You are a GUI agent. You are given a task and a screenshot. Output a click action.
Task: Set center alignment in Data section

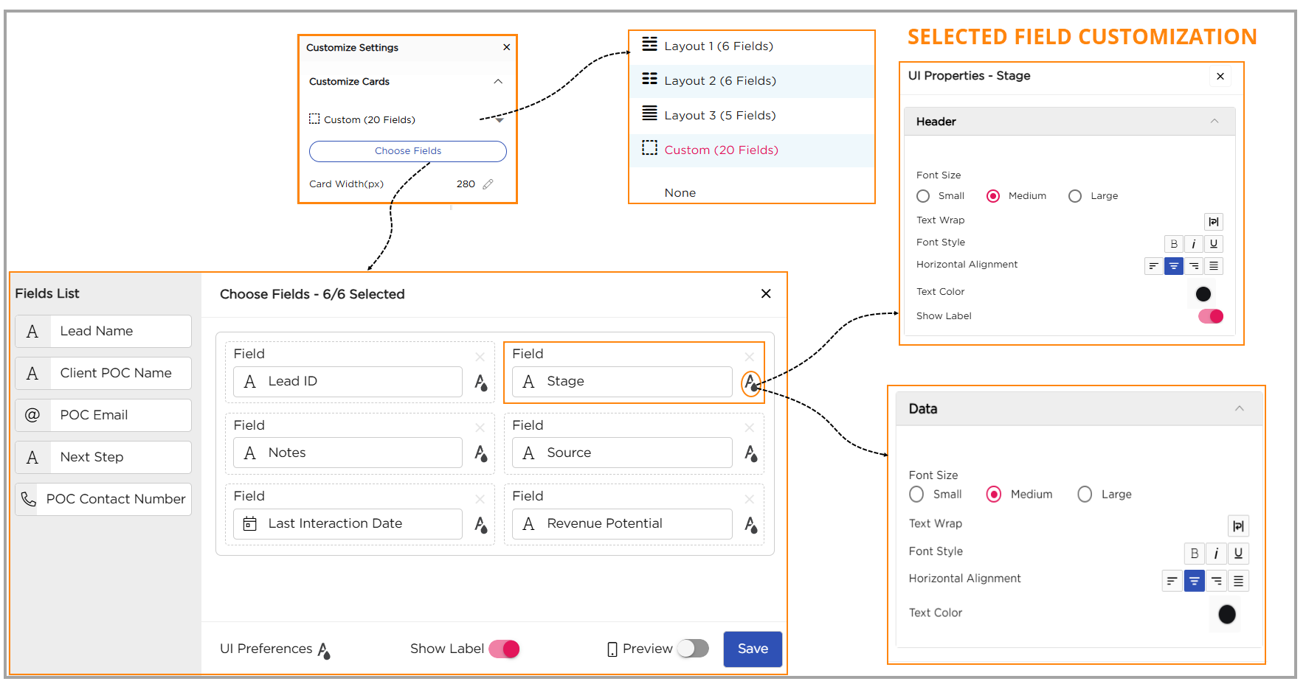pos(1194,582)
